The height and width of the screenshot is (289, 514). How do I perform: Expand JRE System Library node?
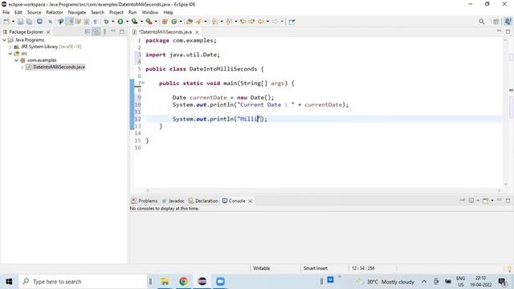click(10, 47)
